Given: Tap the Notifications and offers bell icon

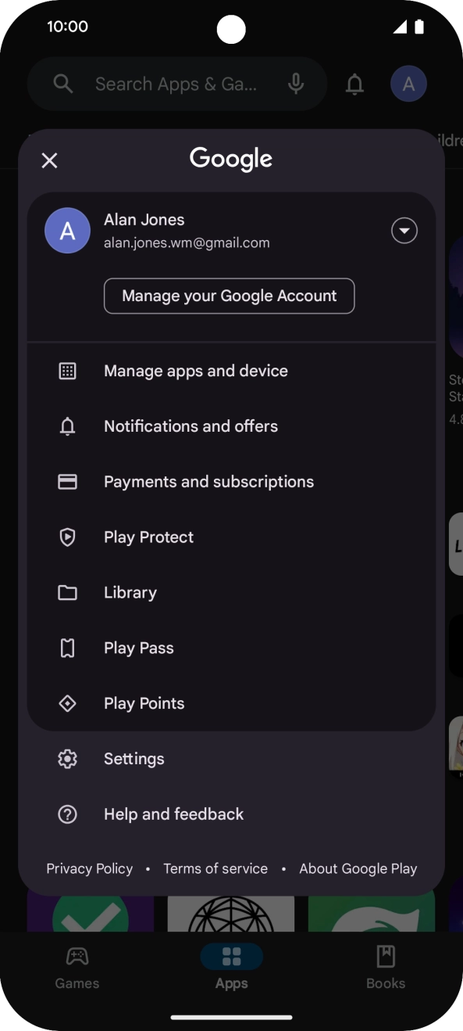Looking at the screenshot, I should 68,426.
